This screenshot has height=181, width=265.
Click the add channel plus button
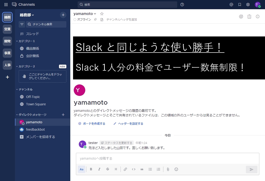tap(63, 15)
